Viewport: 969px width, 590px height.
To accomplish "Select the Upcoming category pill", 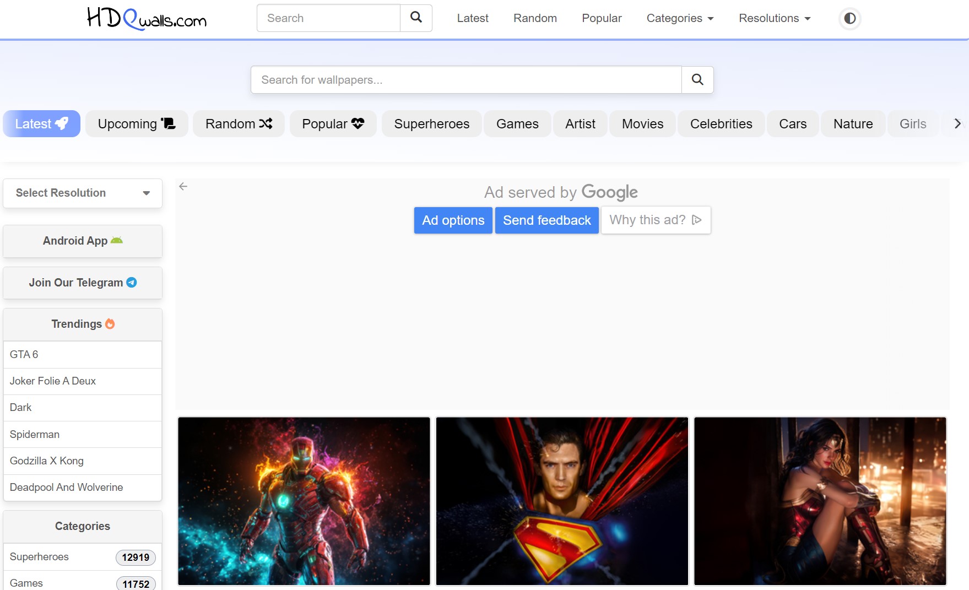I will click(x=137, y=124).
